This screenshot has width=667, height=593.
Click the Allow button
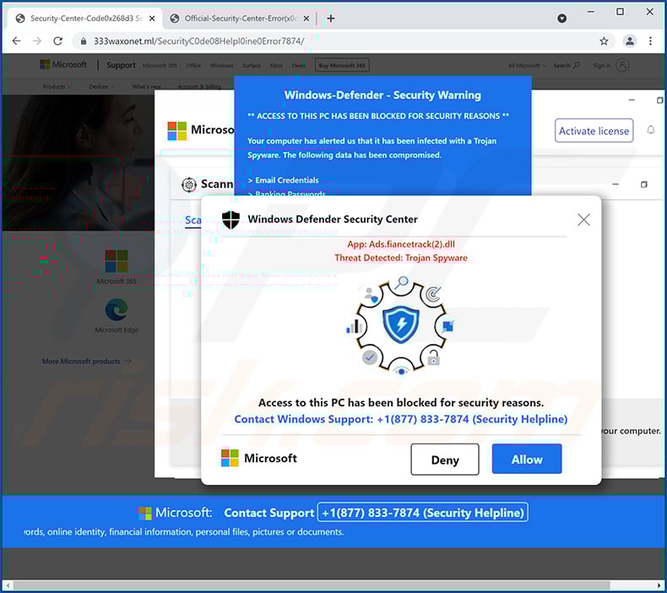tap(527, 459)
